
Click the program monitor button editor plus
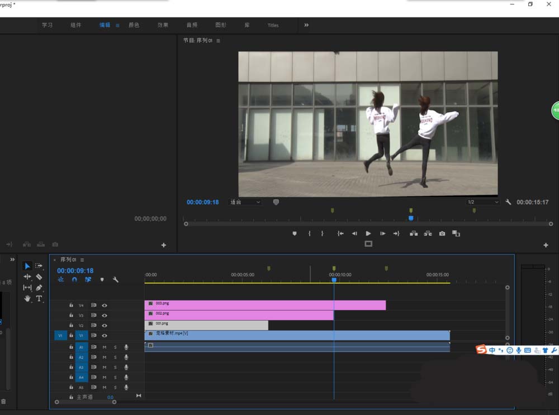[546, 245]
